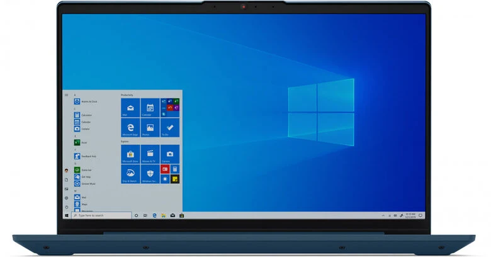491x257 pixels.
Task: Open Pictures from the Start side rail
Action: tap(66, 189)
